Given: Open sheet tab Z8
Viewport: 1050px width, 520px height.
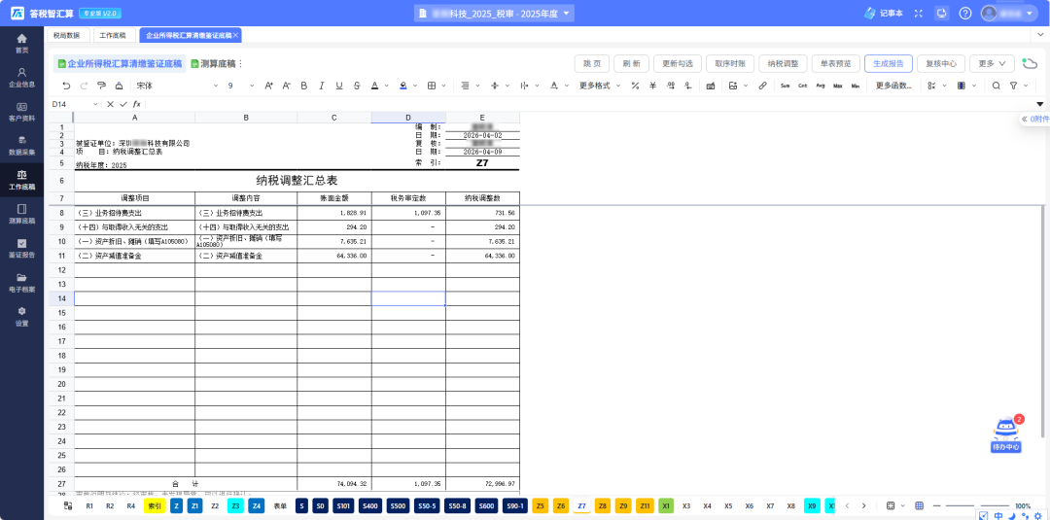Looking at the screenshot, I should click(x=603, y=506).
